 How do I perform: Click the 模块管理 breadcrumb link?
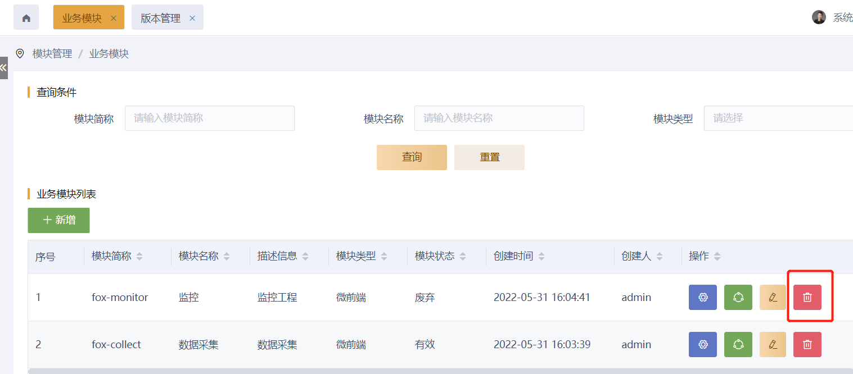pyautogui.click(x=52, y=54)
